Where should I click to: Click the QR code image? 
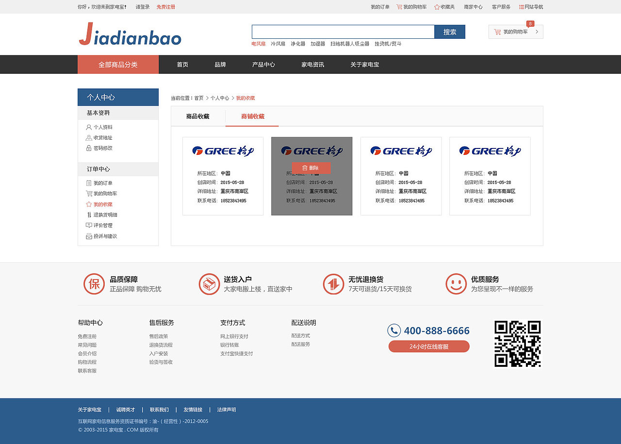point(518,344)
